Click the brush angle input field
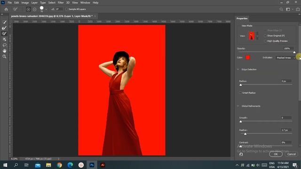The height and width of the screenshot is (169, 301). point(59,9)
